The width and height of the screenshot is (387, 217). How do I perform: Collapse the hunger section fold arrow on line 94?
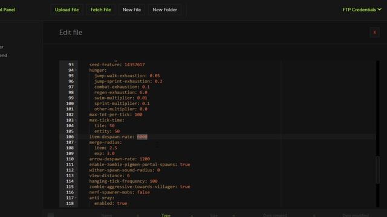coord(76,70)
